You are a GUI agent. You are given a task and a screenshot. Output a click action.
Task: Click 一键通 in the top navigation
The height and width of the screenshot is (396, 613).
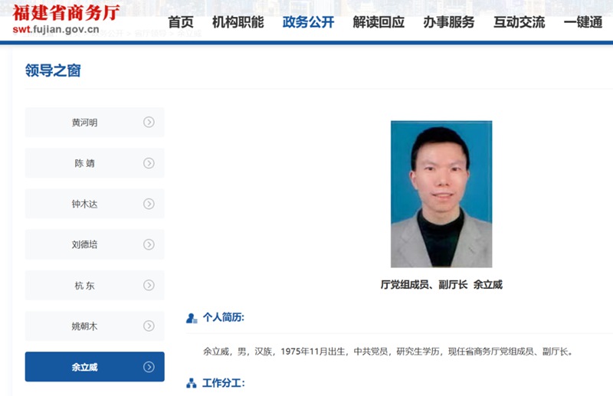583,22
